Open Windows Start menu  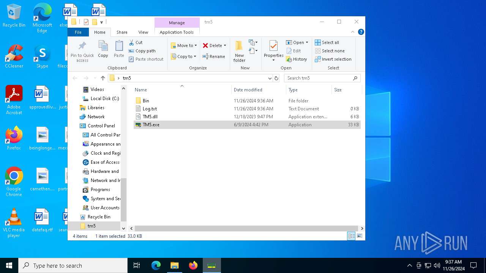tap(9, 265)
